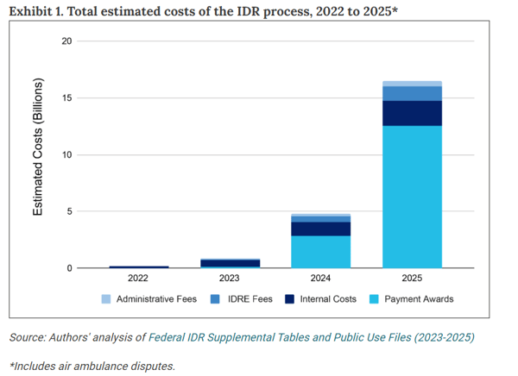Select the 2025 Internal Costs bar segment
Screen dimensions: 518x376
pos(412,113)
